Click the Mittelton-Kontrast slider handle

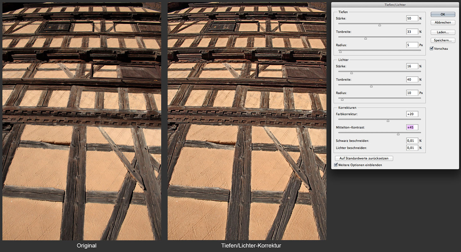click(398, 134)
